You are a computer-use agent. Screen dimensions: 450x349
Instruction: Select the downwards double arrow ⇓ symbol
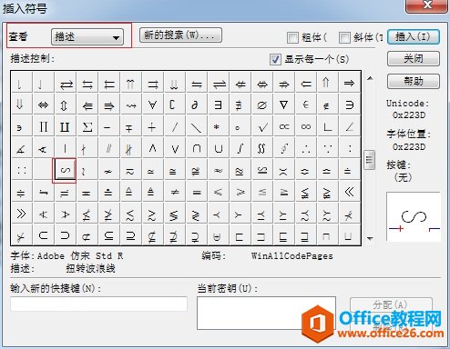coord(21,105)
